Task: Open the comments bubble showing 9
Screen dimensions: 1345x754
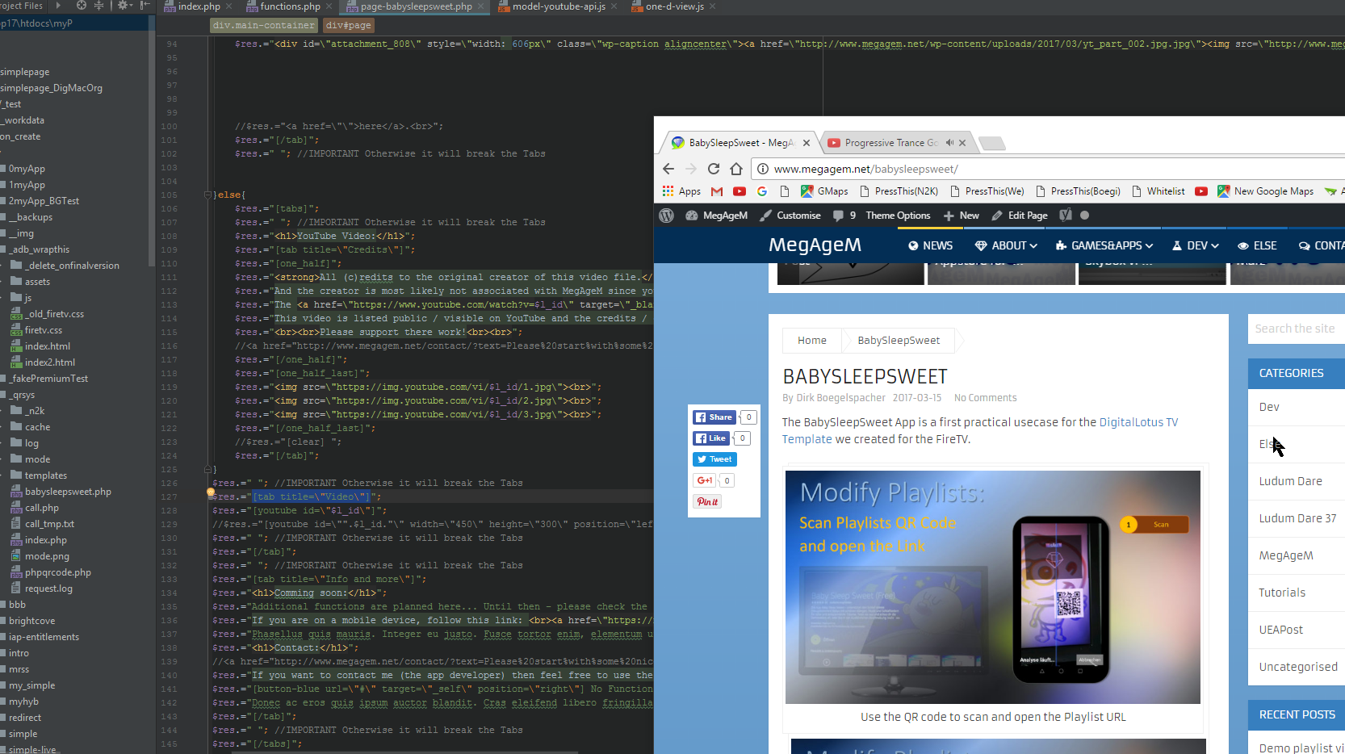Action: pos(844,216)
